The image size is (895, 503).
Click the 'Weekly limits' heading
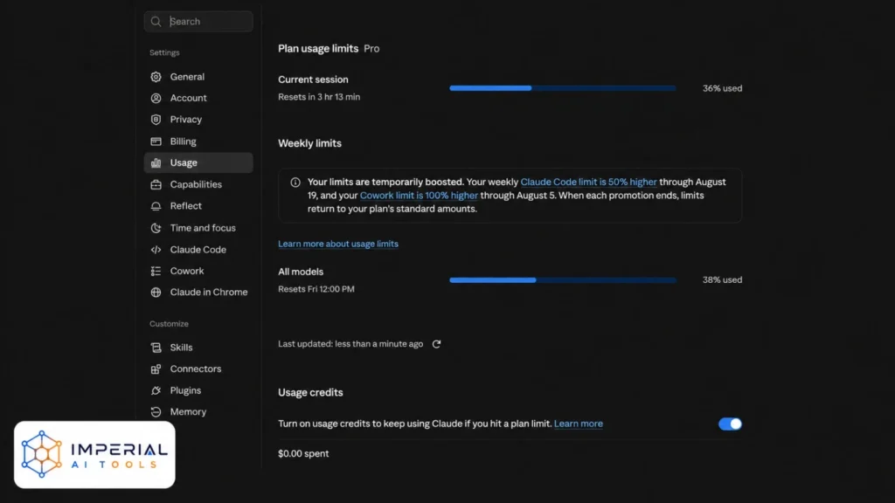coord(310,144)
